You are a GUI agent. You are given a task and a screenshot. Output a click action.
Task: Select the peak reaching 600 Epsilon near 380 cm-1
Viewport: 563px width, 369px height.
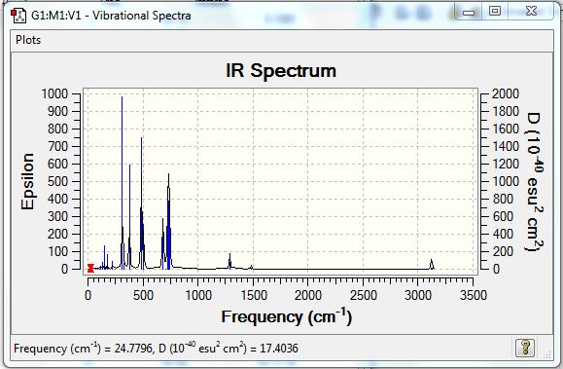[130, 216]
